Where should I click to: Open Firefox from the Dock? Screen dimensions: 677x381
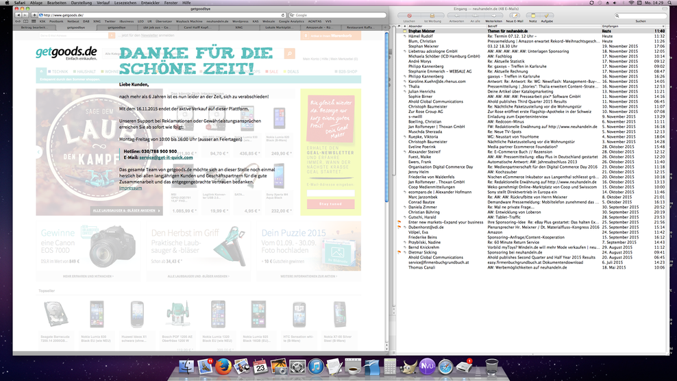[223, 367]
